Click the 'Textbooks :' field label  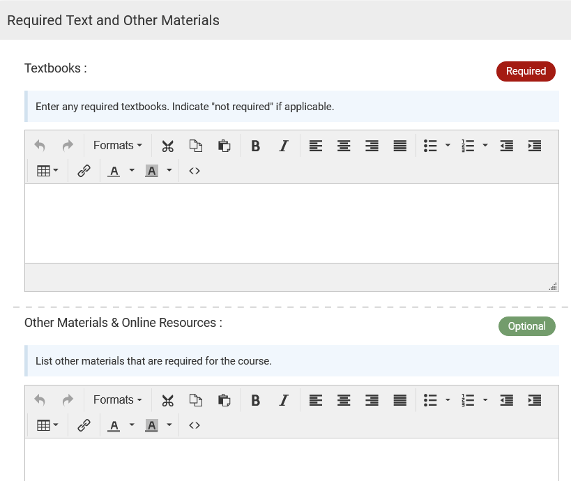pos(56,68)
